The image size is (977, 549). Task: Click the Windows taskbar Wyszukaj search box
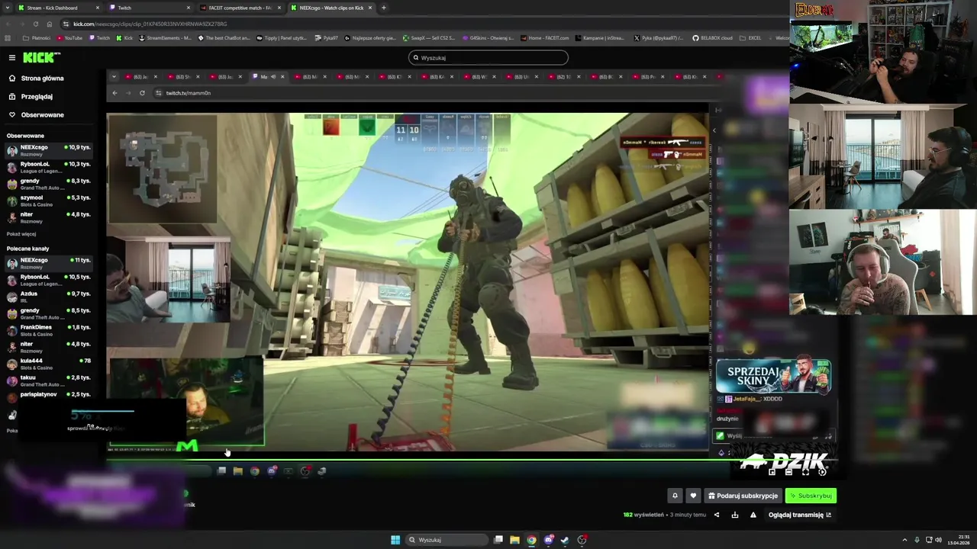tap(447, 540)
